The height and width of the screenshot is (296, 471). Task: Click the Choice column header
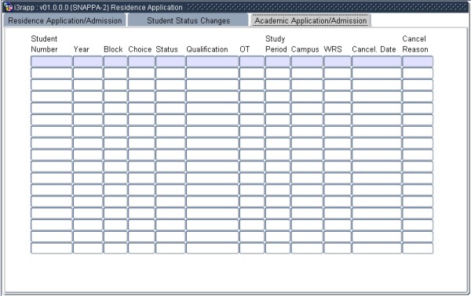point(140,49)
